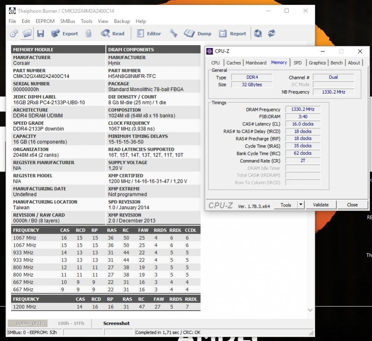Click the Speed Grade DDR4-2133P downbin text
Screen dimensions: 372x341
39,129
